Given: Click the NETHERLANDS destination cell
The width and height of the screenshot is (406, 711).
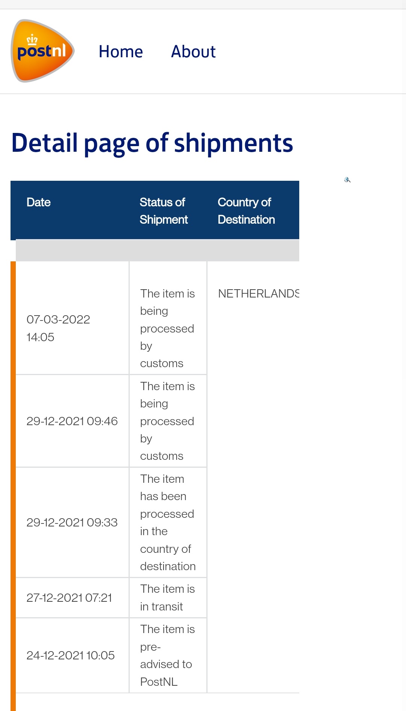Looking at the screenshot, I should [x=259, y=293].
